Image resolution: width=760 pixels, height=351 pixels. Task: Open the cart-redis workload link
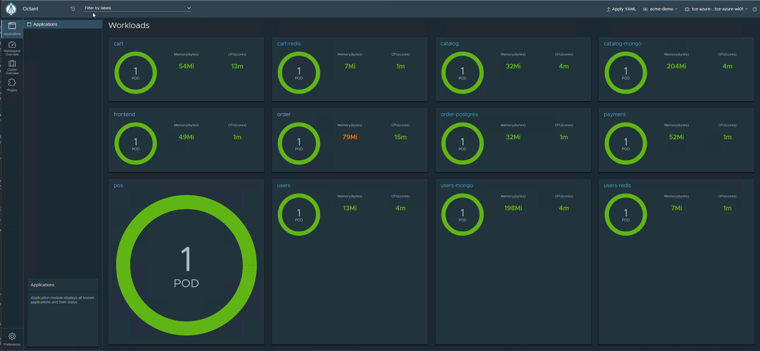pos(289,43)
